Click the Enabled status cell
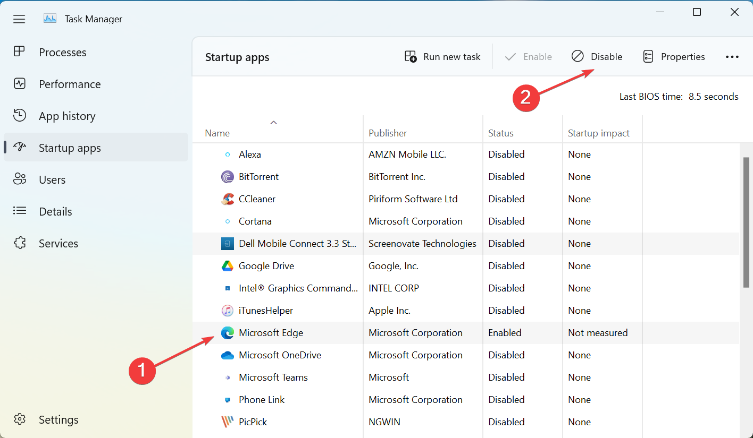 [x=505, y=333]
